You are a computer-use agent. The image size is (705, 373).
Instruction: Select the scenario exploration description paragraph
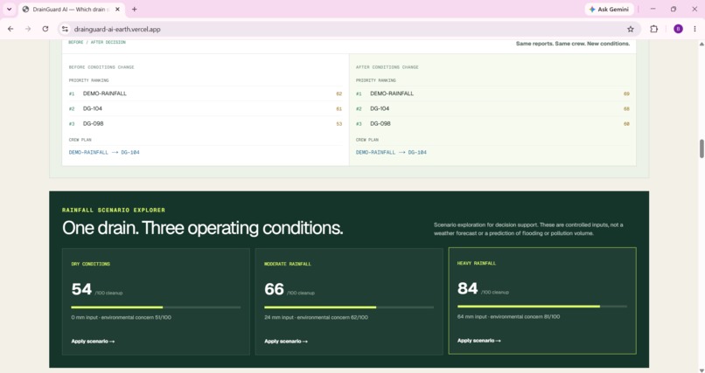pyautogui.click(x=528, y=229)
